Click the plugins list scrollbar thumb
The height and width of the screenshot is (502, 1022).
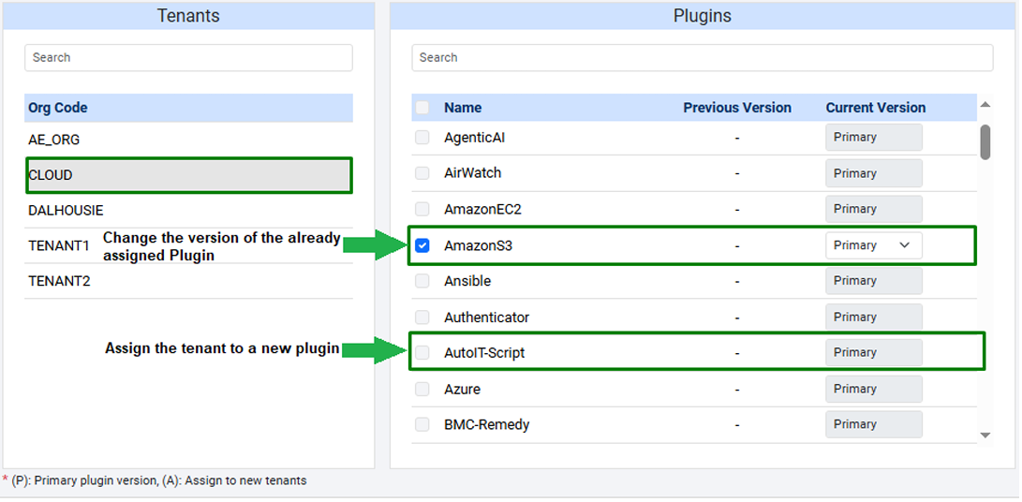(x=985, y=141)
